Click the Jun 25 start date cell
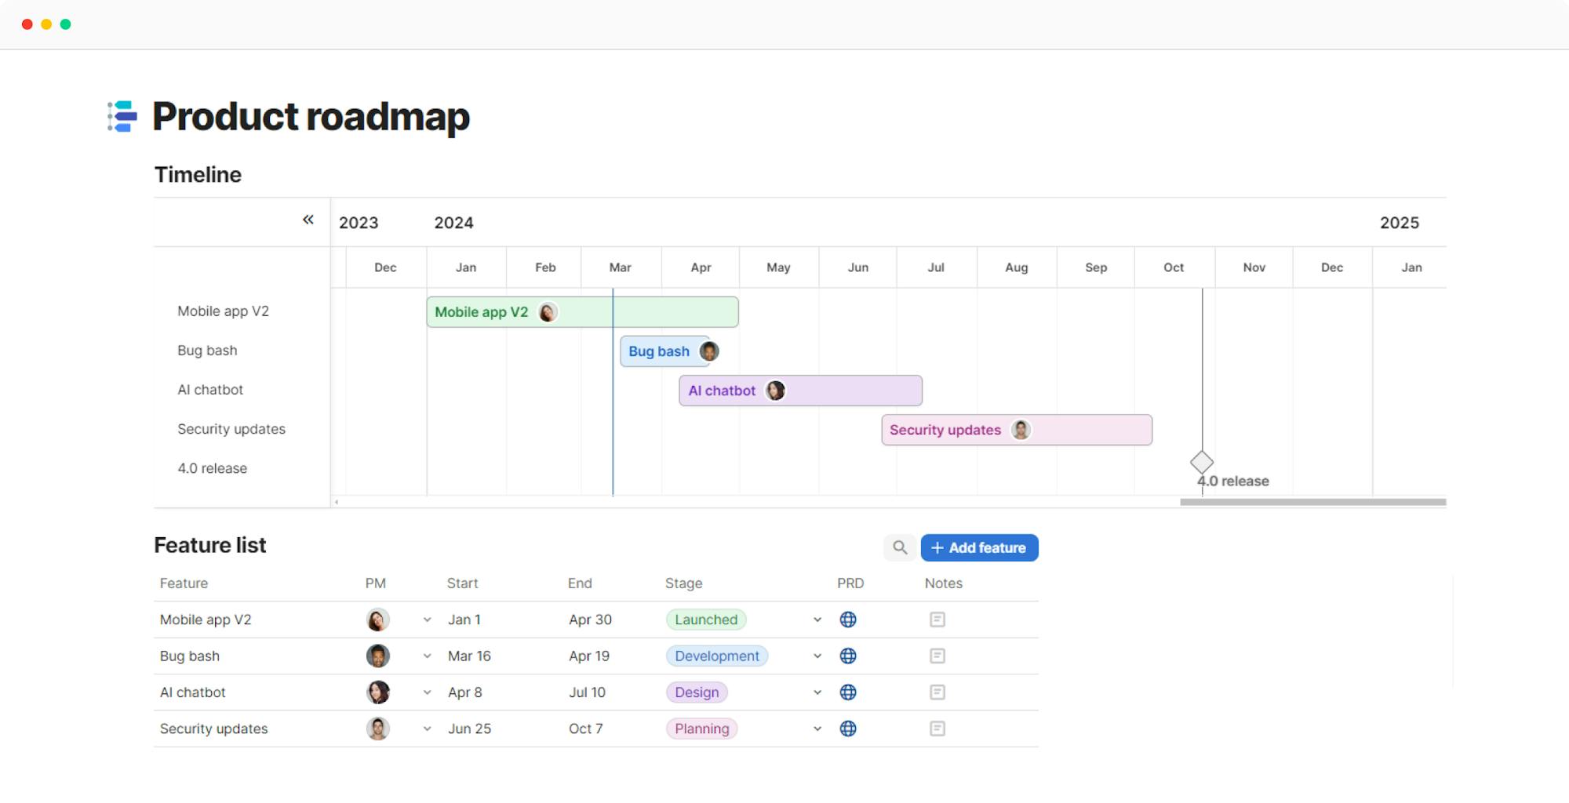This screenshot has width=1569, height=803. click(469, 729)
